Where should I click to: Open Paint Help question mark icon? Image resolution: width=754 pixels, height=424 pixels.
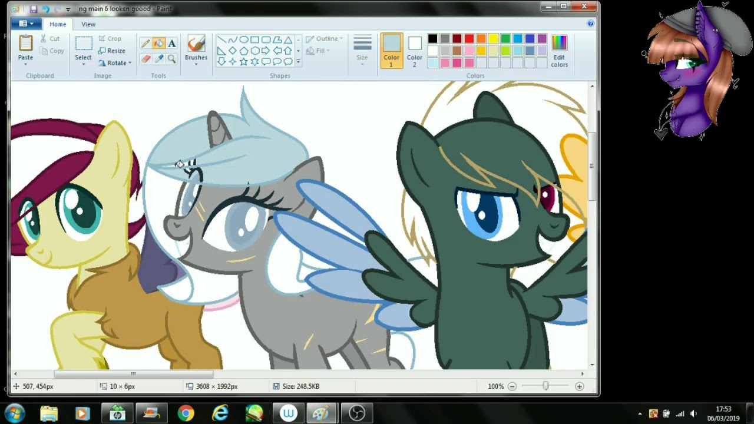[x=590, y=24]
